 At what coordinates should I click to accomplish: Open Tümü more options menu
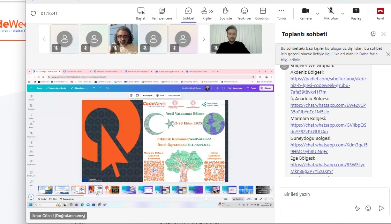click(281, 14)
